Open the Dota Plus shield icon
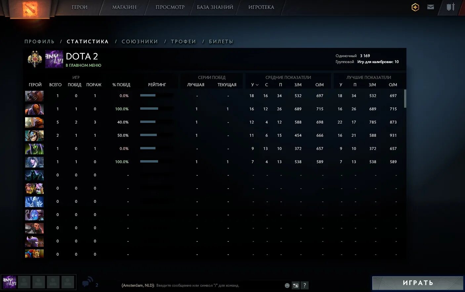This screenshot has height=292, width=465. tap(415, 7)
